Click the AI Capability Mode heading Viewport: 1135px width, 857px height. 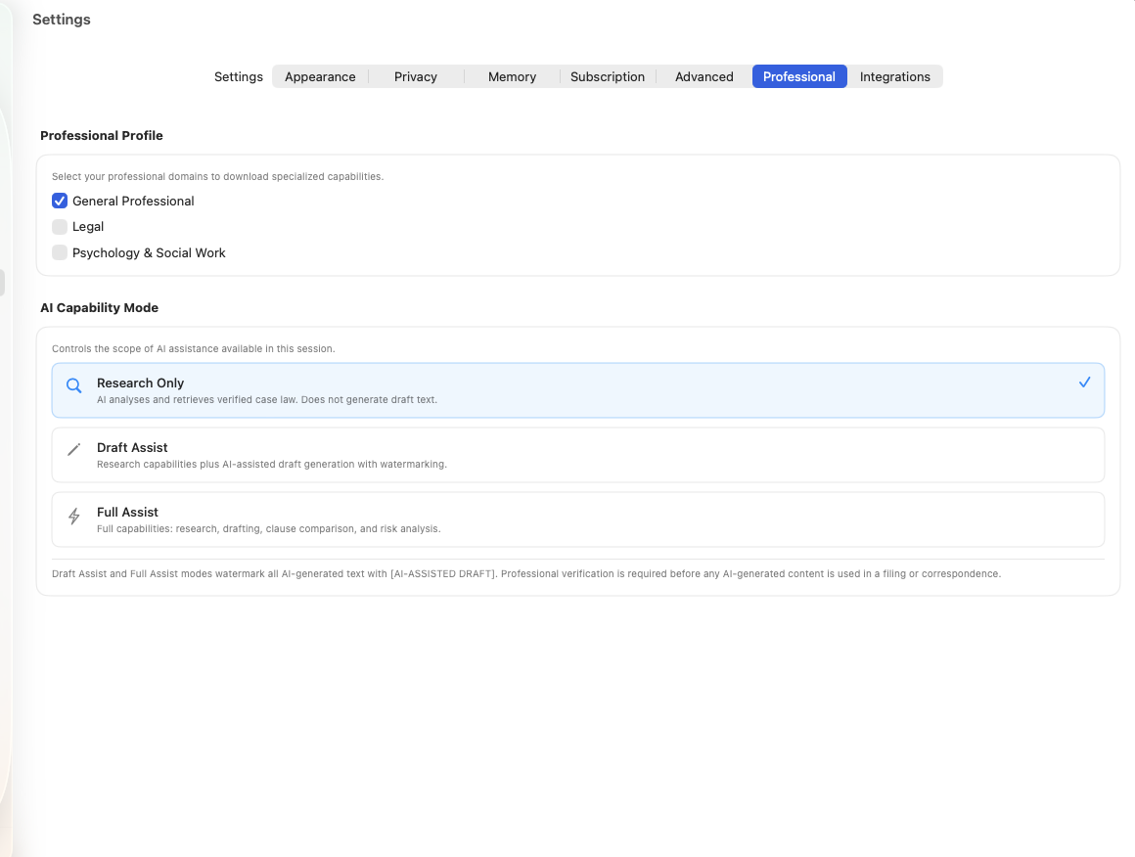click(99, 307)
